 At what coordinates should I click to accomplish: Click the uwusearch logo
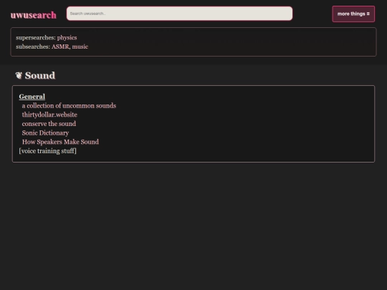pos(33,15)
